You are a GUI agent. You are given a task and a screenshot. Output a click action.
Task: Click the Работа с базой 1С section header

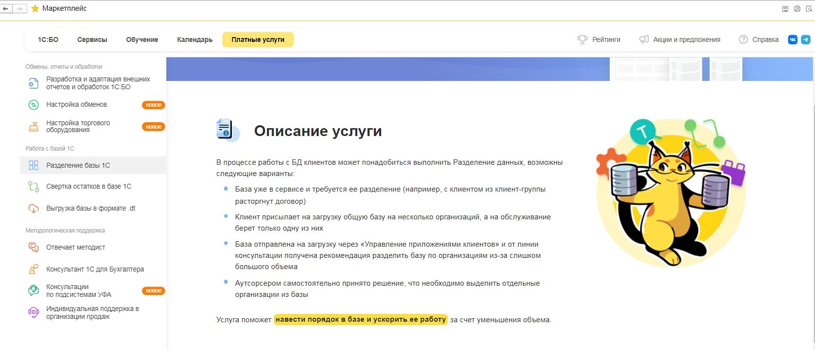click(x=50, y=148)
